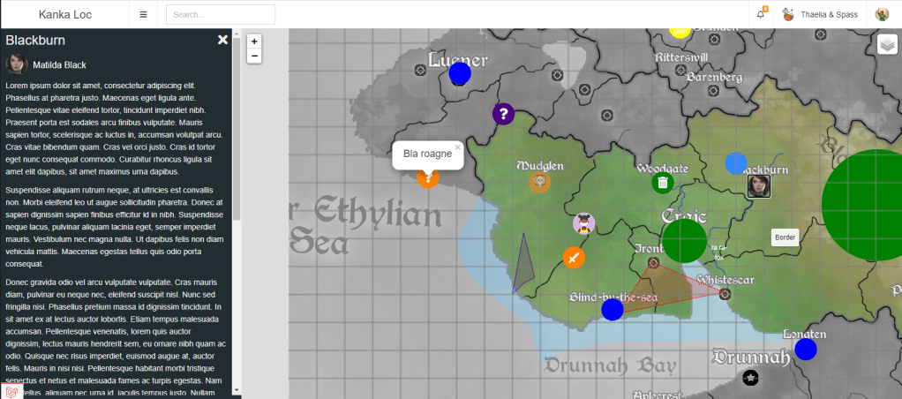
Task: Open the notifications bell
Action: click(x=761, y=14)
